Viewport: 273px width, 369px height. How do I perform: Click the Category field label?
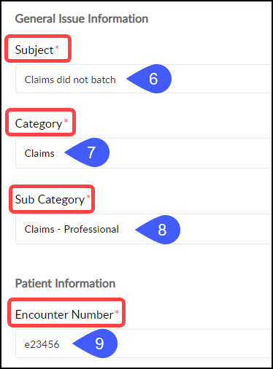pyautogui.click(x=39, y=124)
